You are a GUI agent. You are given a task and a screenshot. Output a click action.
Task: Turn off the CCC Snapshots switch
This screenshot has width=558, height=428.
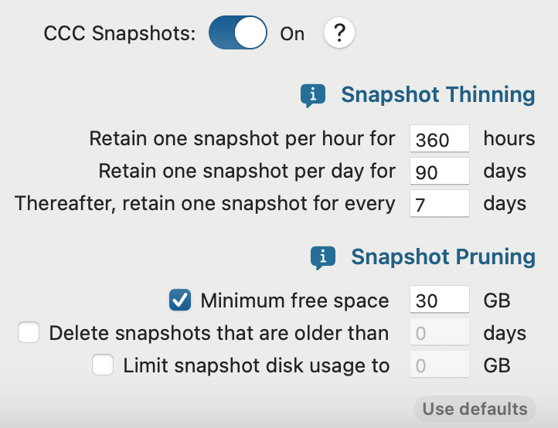(238, 34)
